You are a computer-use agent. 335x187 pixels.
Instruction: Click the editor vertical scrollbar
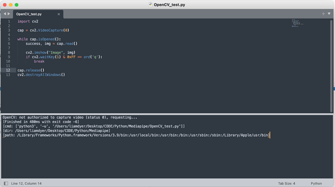[332, 66]
